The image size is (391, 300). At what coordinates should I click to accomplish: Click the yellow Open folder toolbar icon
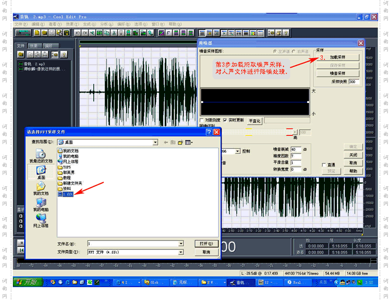(x=44, y=33)
